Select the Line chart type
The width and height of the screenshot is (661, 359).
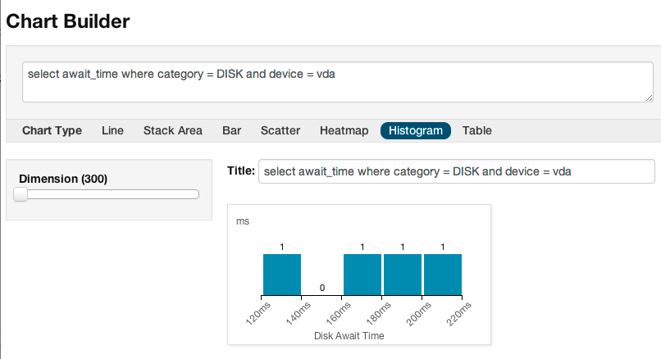pos(112,130)
